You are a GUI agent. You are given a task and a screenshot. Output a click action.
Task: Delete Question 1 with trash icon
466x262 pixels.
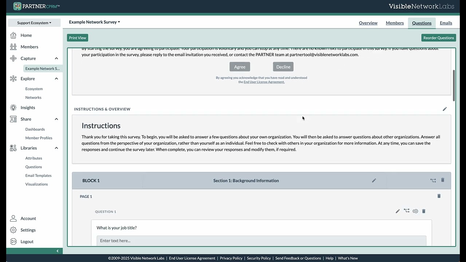pos(424,211)
